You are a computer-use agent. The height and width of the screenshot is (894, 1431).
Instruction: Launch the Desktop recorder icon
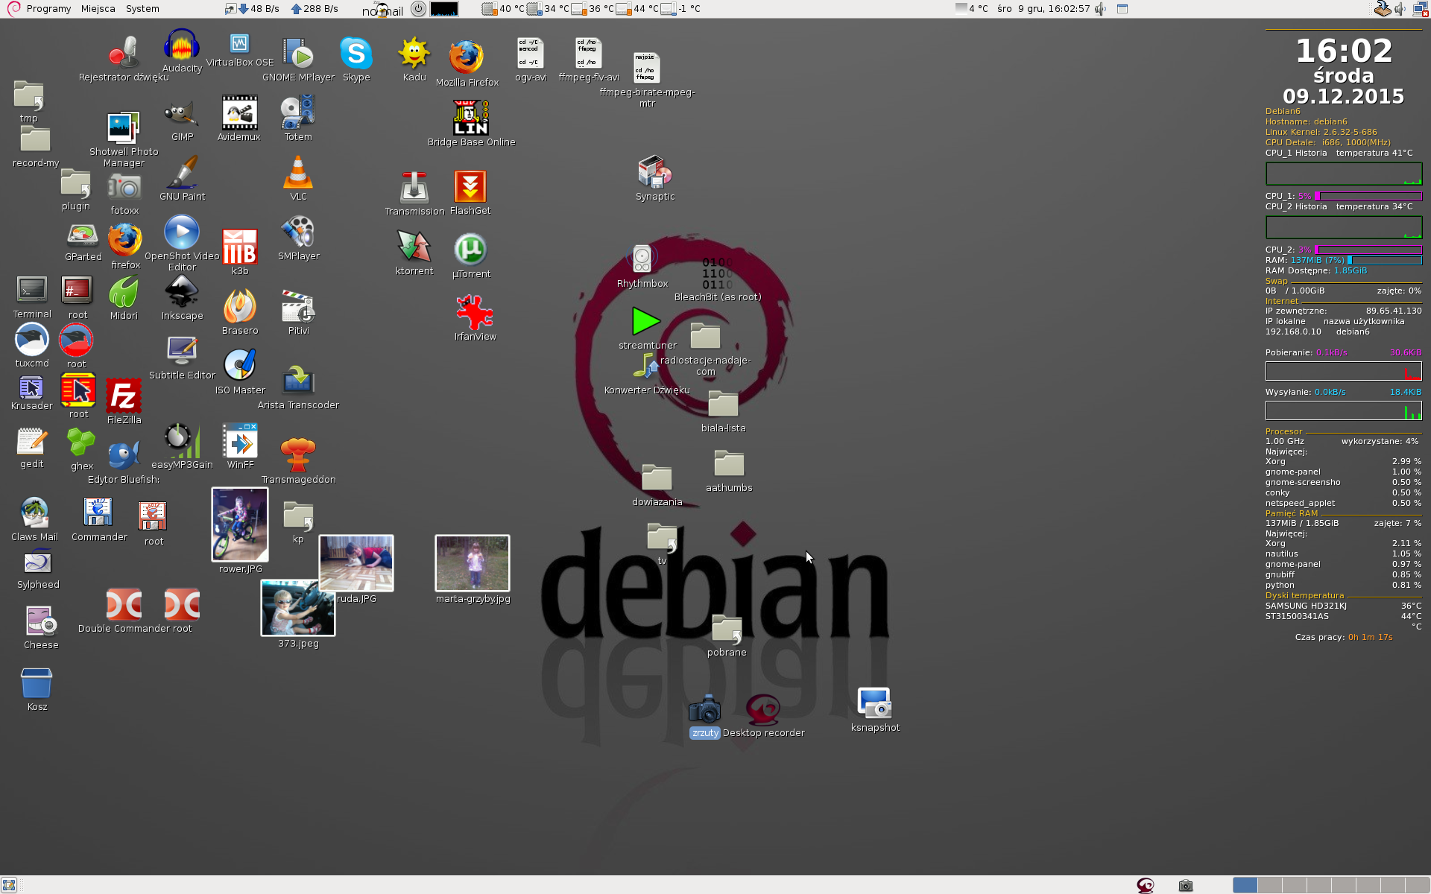click(x=763, y=709)
